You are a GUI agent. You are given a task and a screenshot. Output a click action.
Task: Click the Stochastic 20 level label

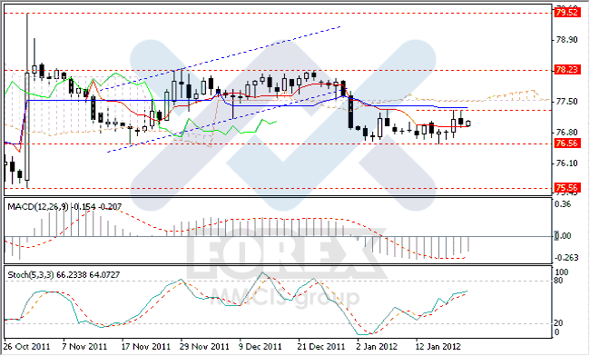pyautogui.click(x=559, y=323)
